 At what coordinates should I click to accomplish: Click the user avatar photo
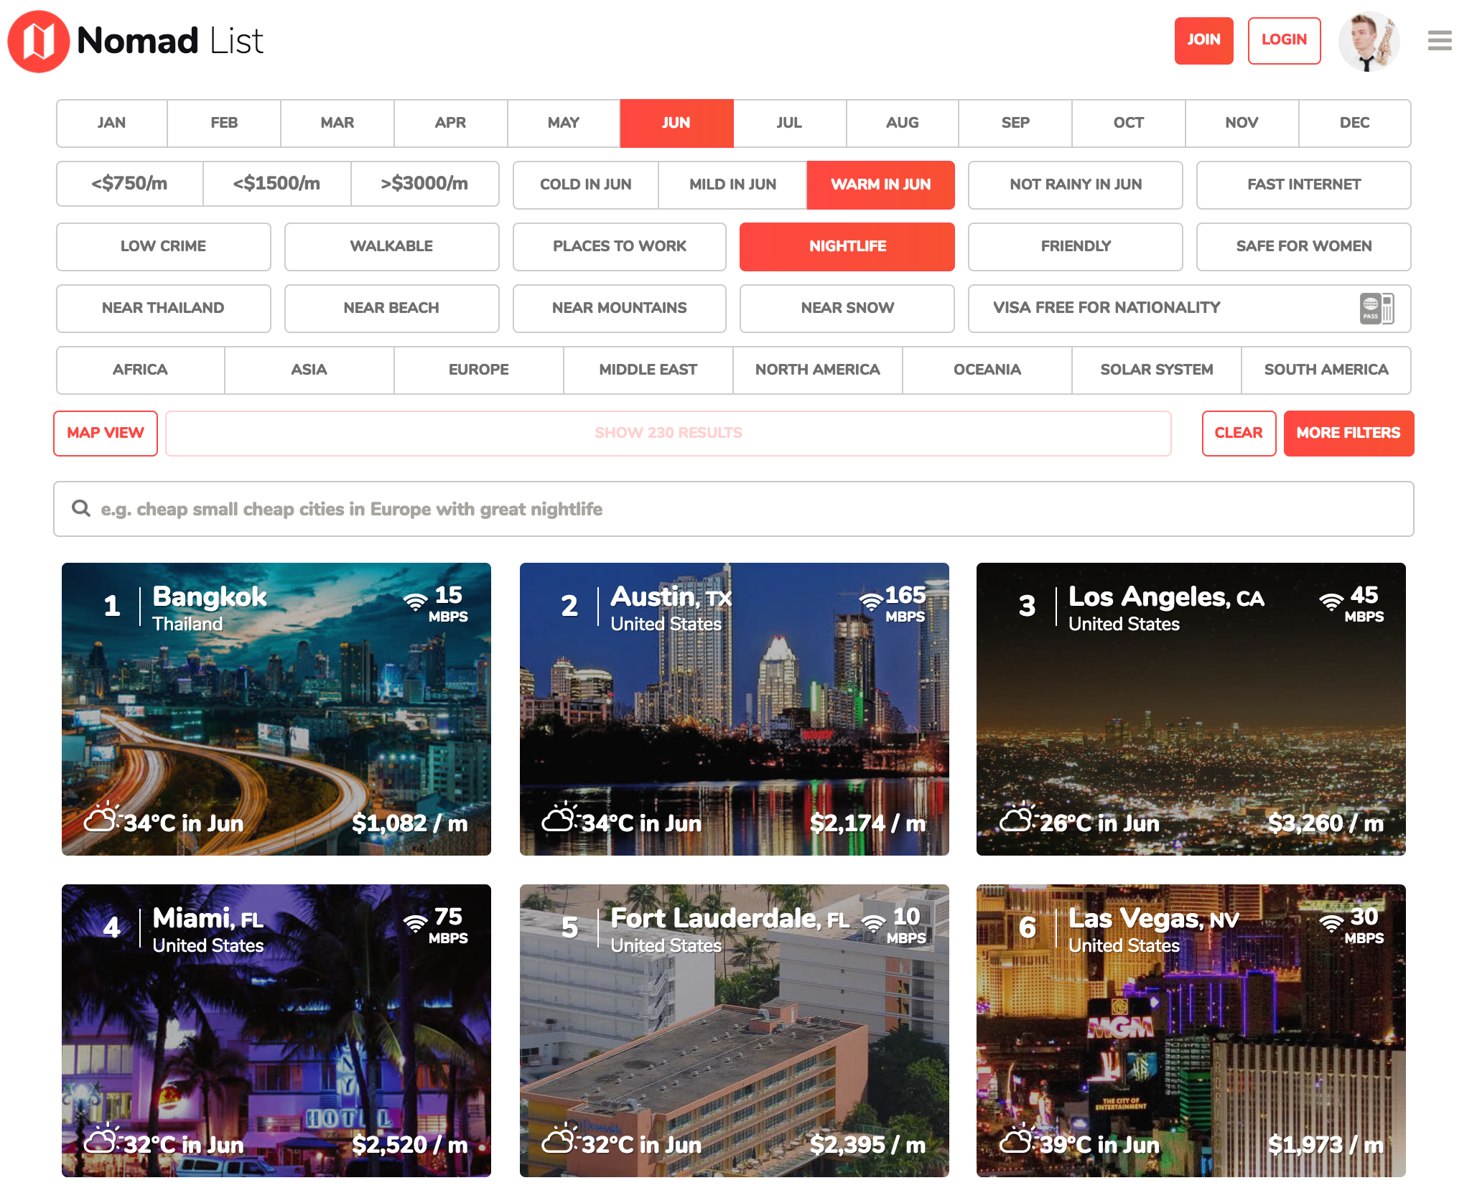pyautogui.click(x=1369, y=41)
